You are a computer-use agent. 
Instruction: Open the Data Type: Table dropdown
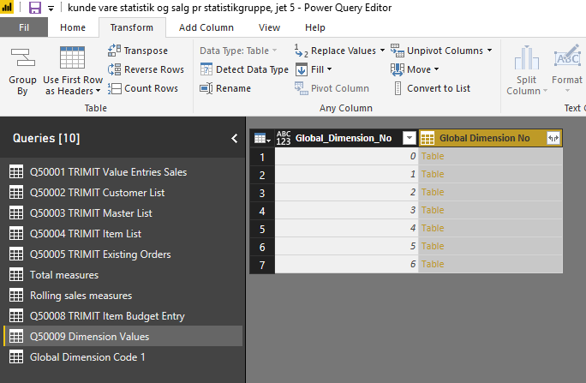pos(238,51)
